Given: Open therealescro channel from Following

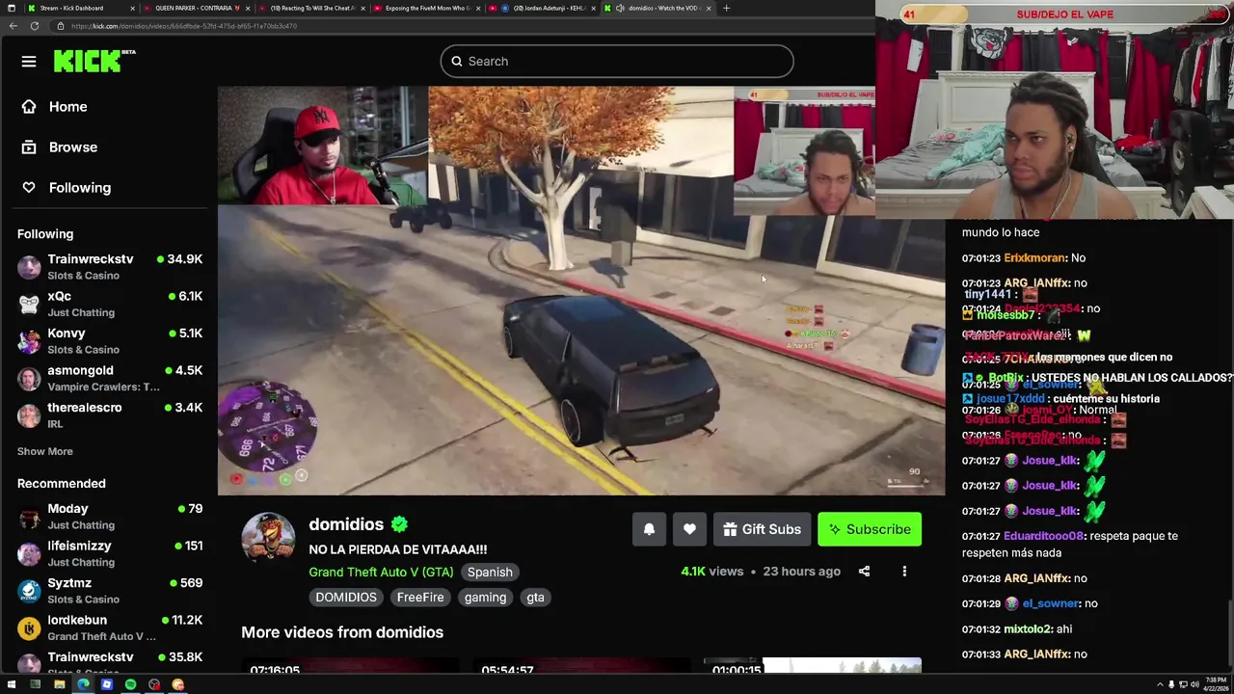Looking at the screenshot, I should (x=109, y=414).
